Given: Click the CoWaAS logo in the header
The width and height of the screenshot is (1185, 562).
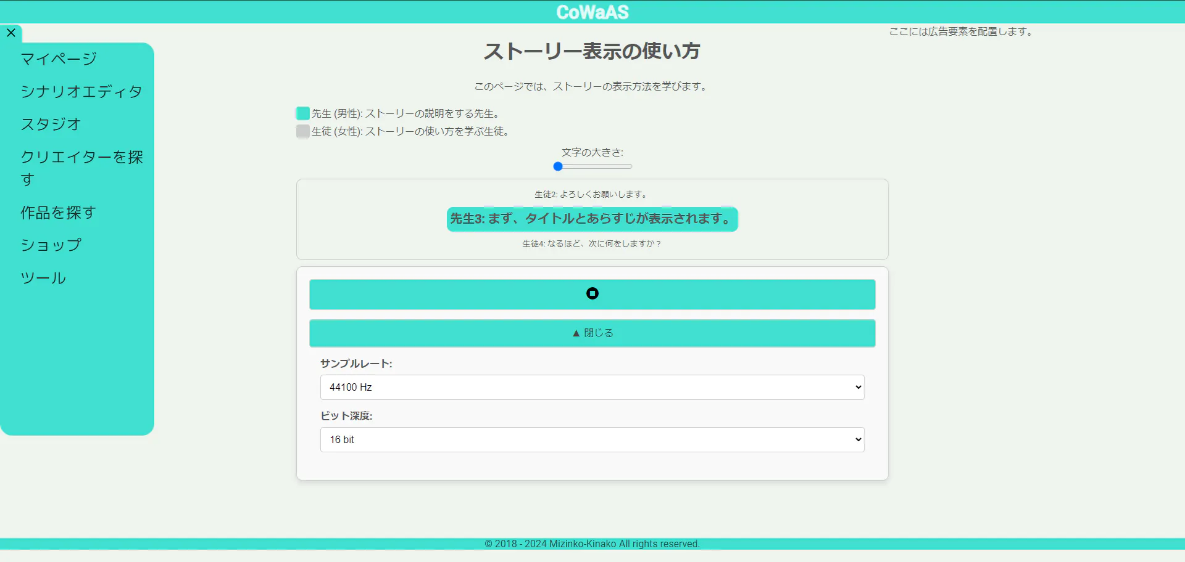Looking at the screenshot, I should point(592,12).
